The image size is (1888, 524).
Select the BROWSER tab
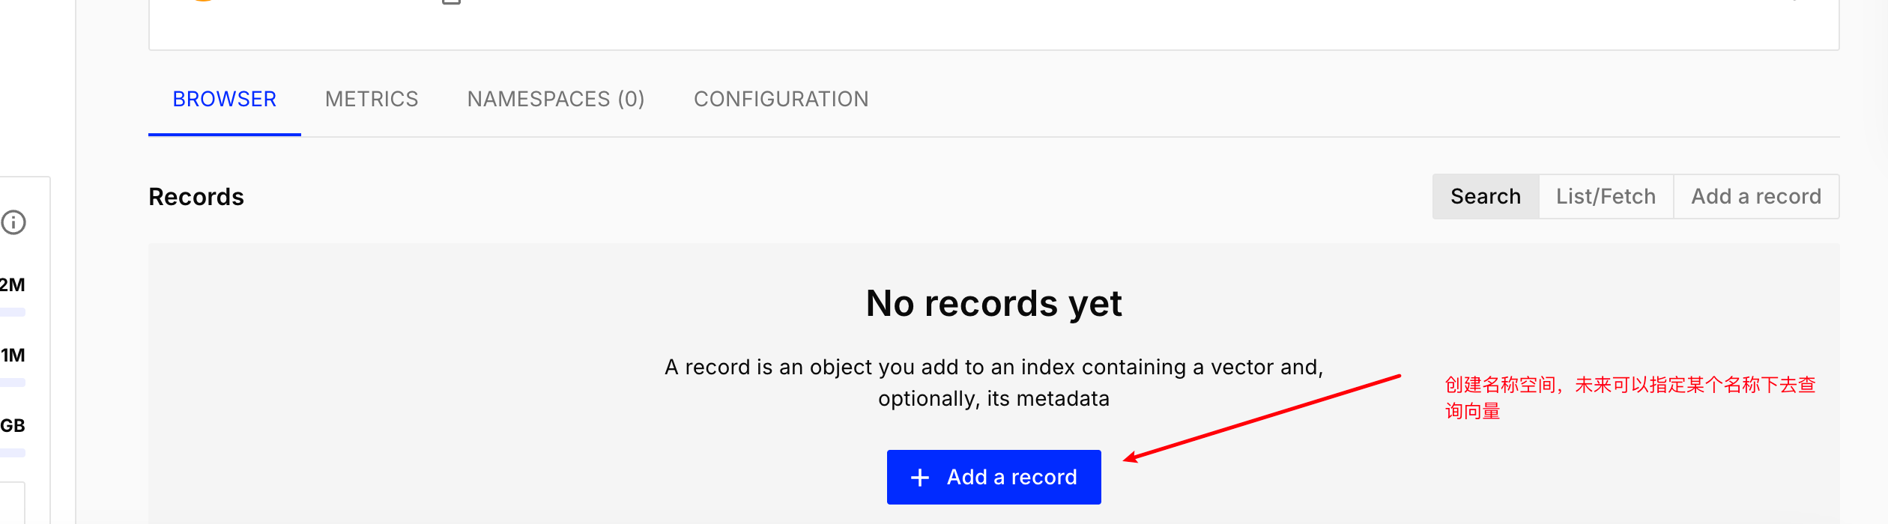[225, 99]
